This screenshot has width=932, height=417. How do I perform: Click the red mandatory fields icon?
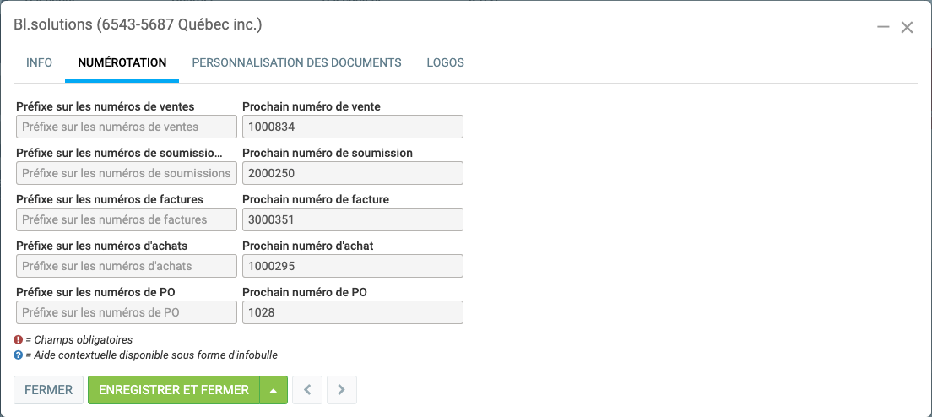pos(19,340)
